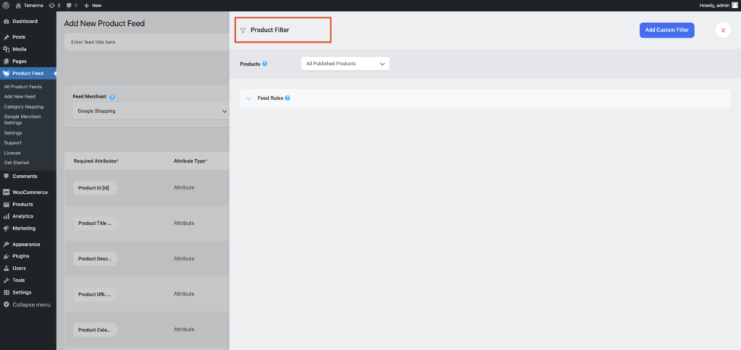Open the Support submenu link

(12, 142)
